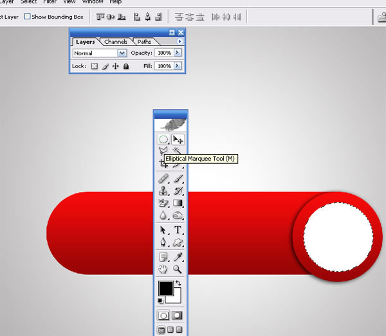
Task: Select the Elliptical Marquee tool
Action: (x=163, y=139)
